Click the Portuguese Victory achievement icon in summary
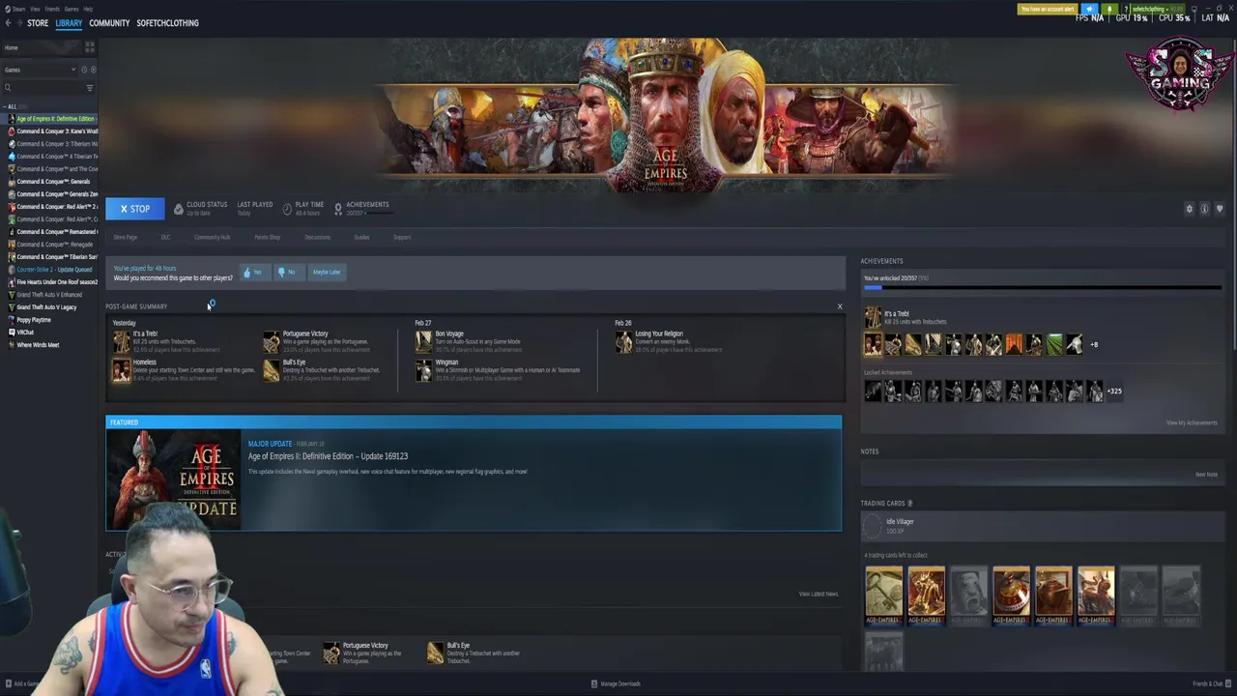Image resolution: width=1237 pixels, height=696 pixels. point(272,341)
